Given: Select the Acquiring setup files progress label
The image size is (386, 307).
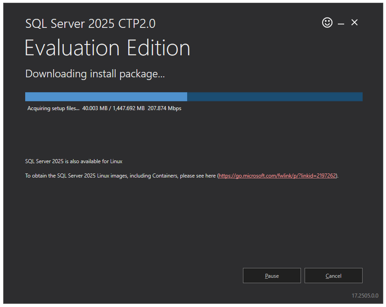Looking at the screenshot, I should 53,108.
